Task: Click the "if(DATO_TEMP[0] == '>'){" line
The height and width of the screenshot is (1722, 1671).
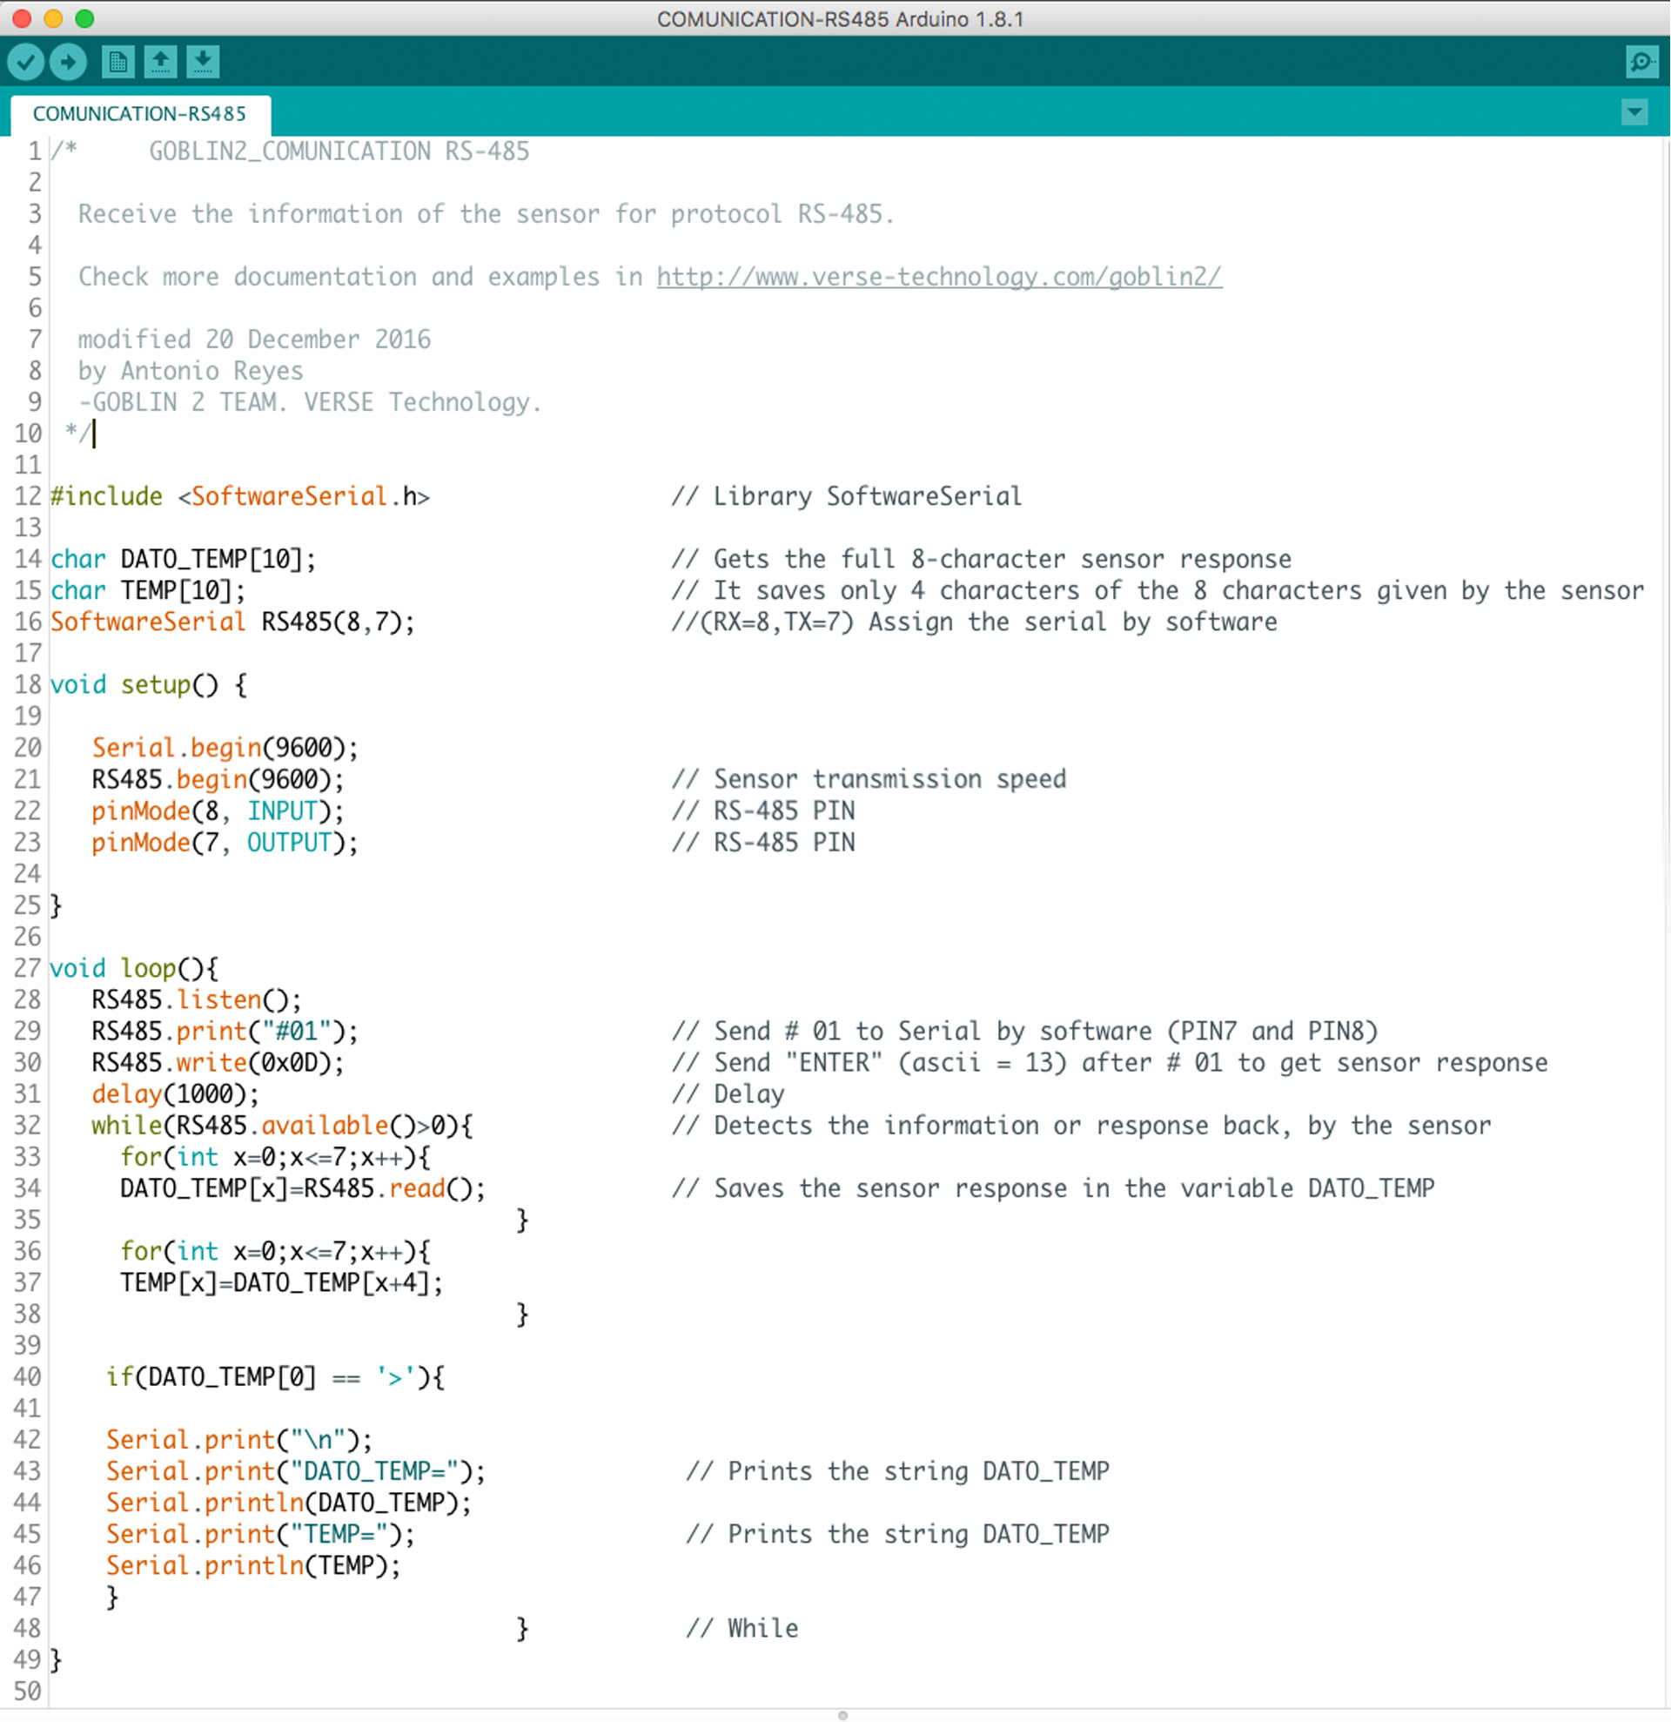Action: click(x=276, y=1376)
